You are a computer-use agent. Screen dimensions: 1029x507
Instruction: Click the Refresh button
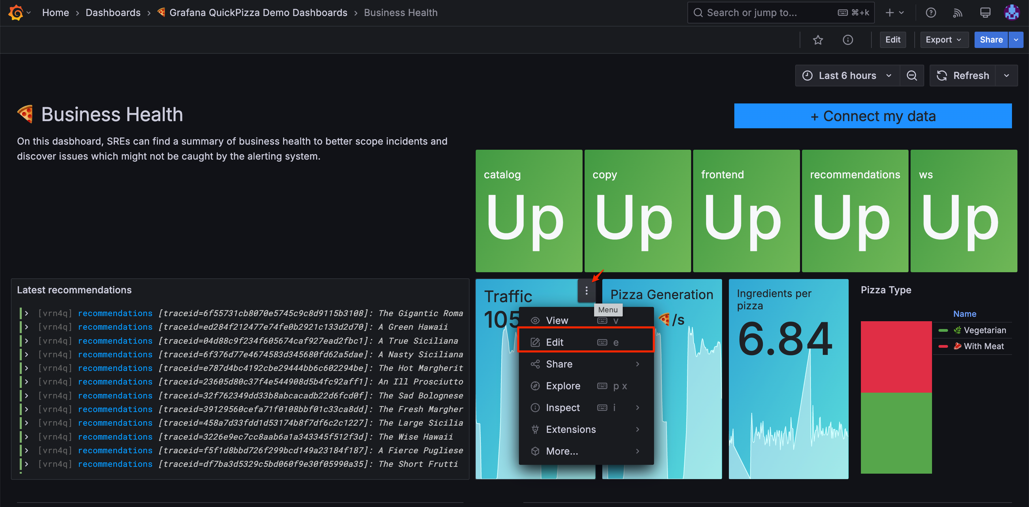[963, 76]
